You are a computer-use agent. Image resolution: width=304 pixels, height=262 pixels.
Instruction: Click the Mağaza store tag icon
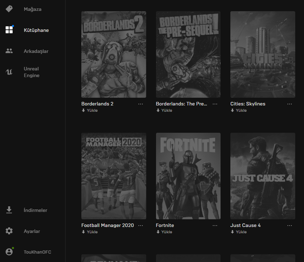[9, 9]
